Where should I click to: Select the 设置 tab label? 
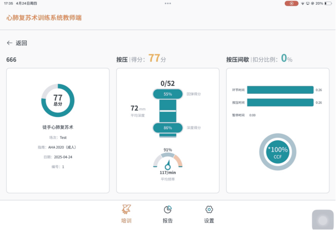click(x=209, y=220)
